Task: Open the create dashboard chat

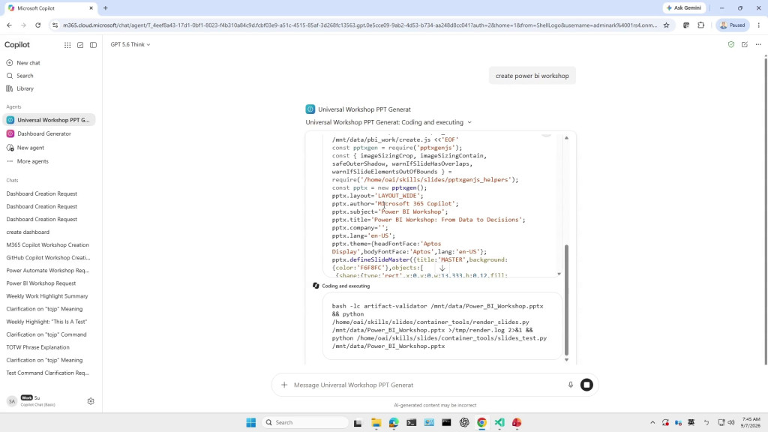Action: point(28,232)
